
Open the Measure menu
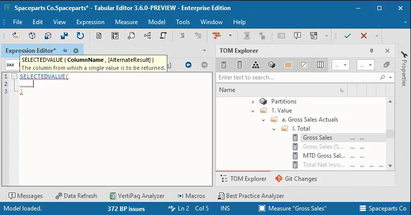point(126,22)
